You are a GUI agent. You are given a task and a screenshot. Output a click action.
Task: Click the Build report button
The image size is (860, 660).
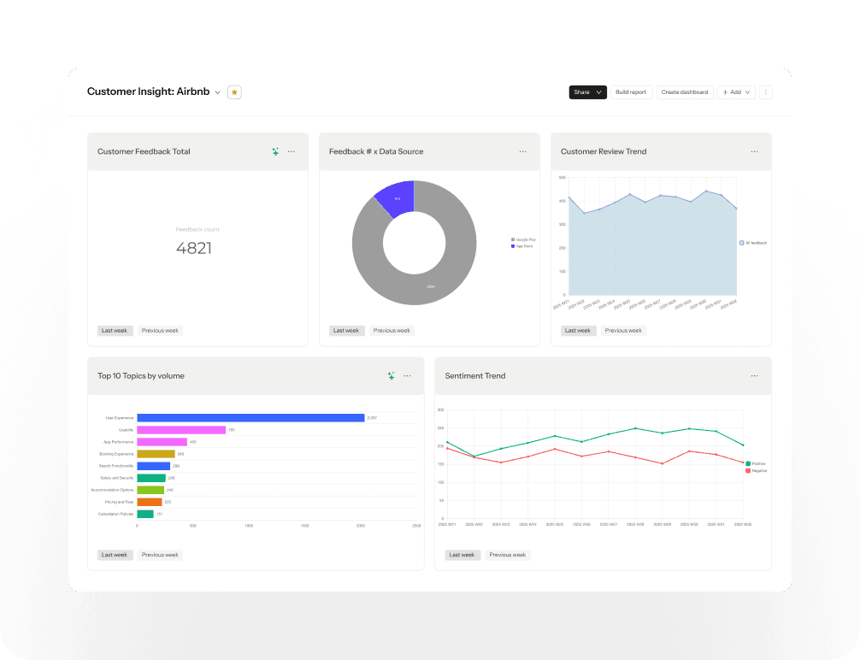tap(631, 92)
